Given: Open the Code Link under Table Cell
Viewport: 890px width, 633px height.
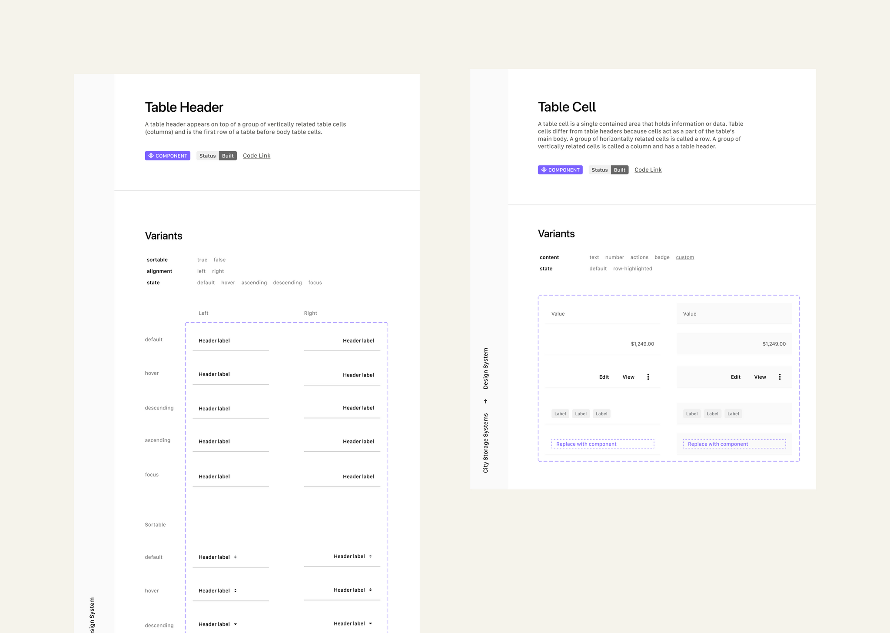Looking at the screenshot, I should [648, 170].
